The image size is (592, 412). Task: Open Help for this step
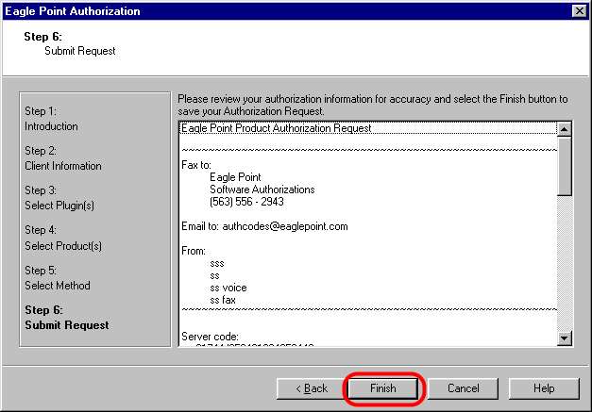coord(544,388)
